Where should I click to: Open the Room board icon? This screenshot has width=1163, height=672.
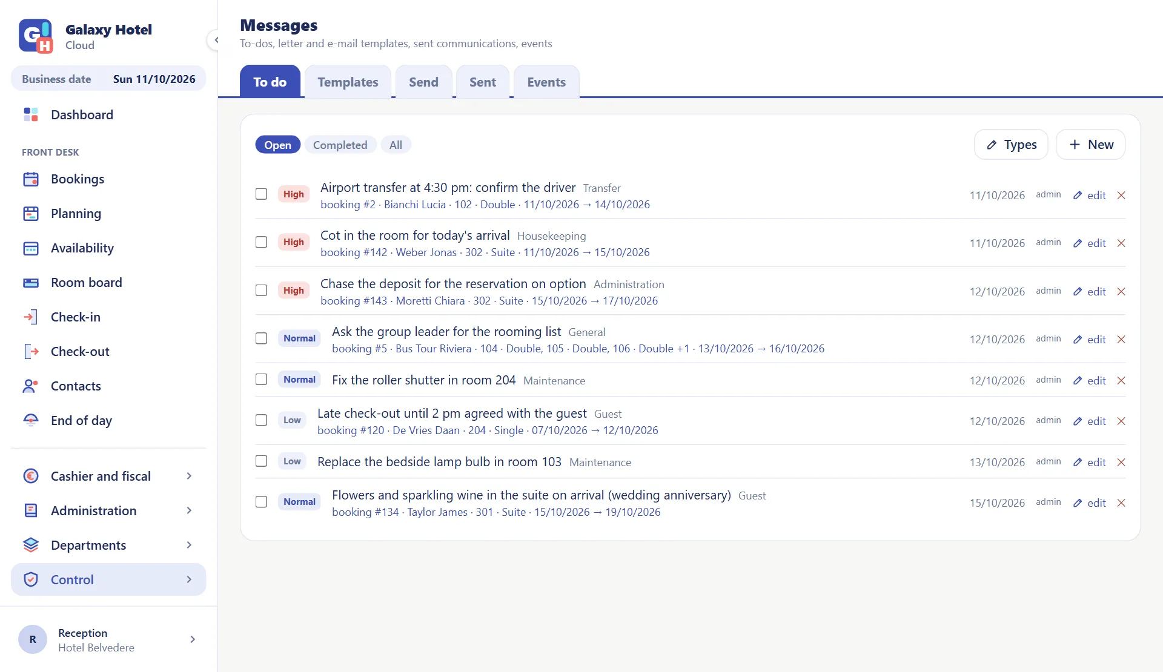click(31, 282)
